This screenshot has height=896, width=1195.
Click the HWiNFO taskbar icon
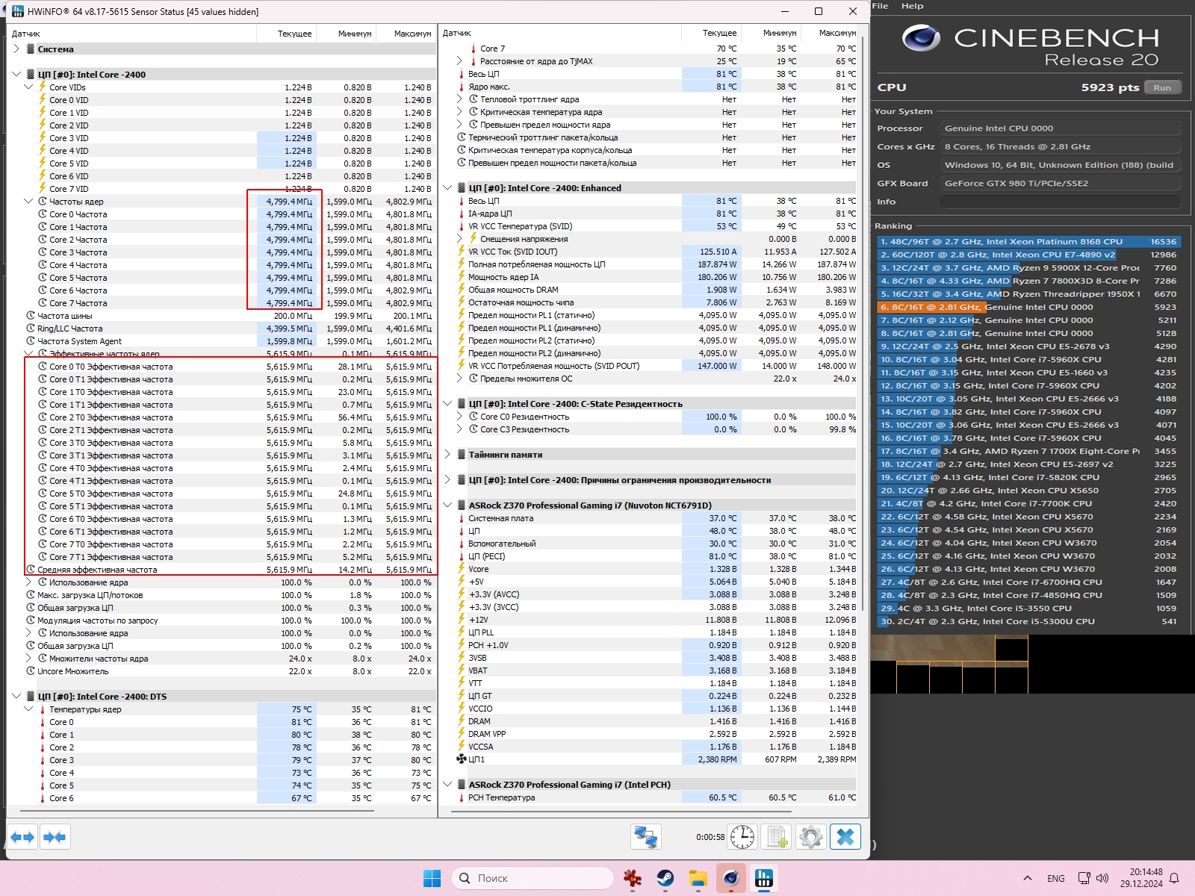coord(764,879)
